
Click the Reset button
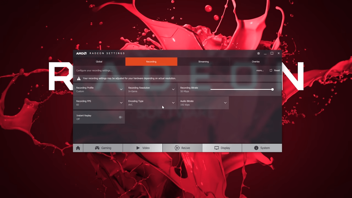[275, 70]
